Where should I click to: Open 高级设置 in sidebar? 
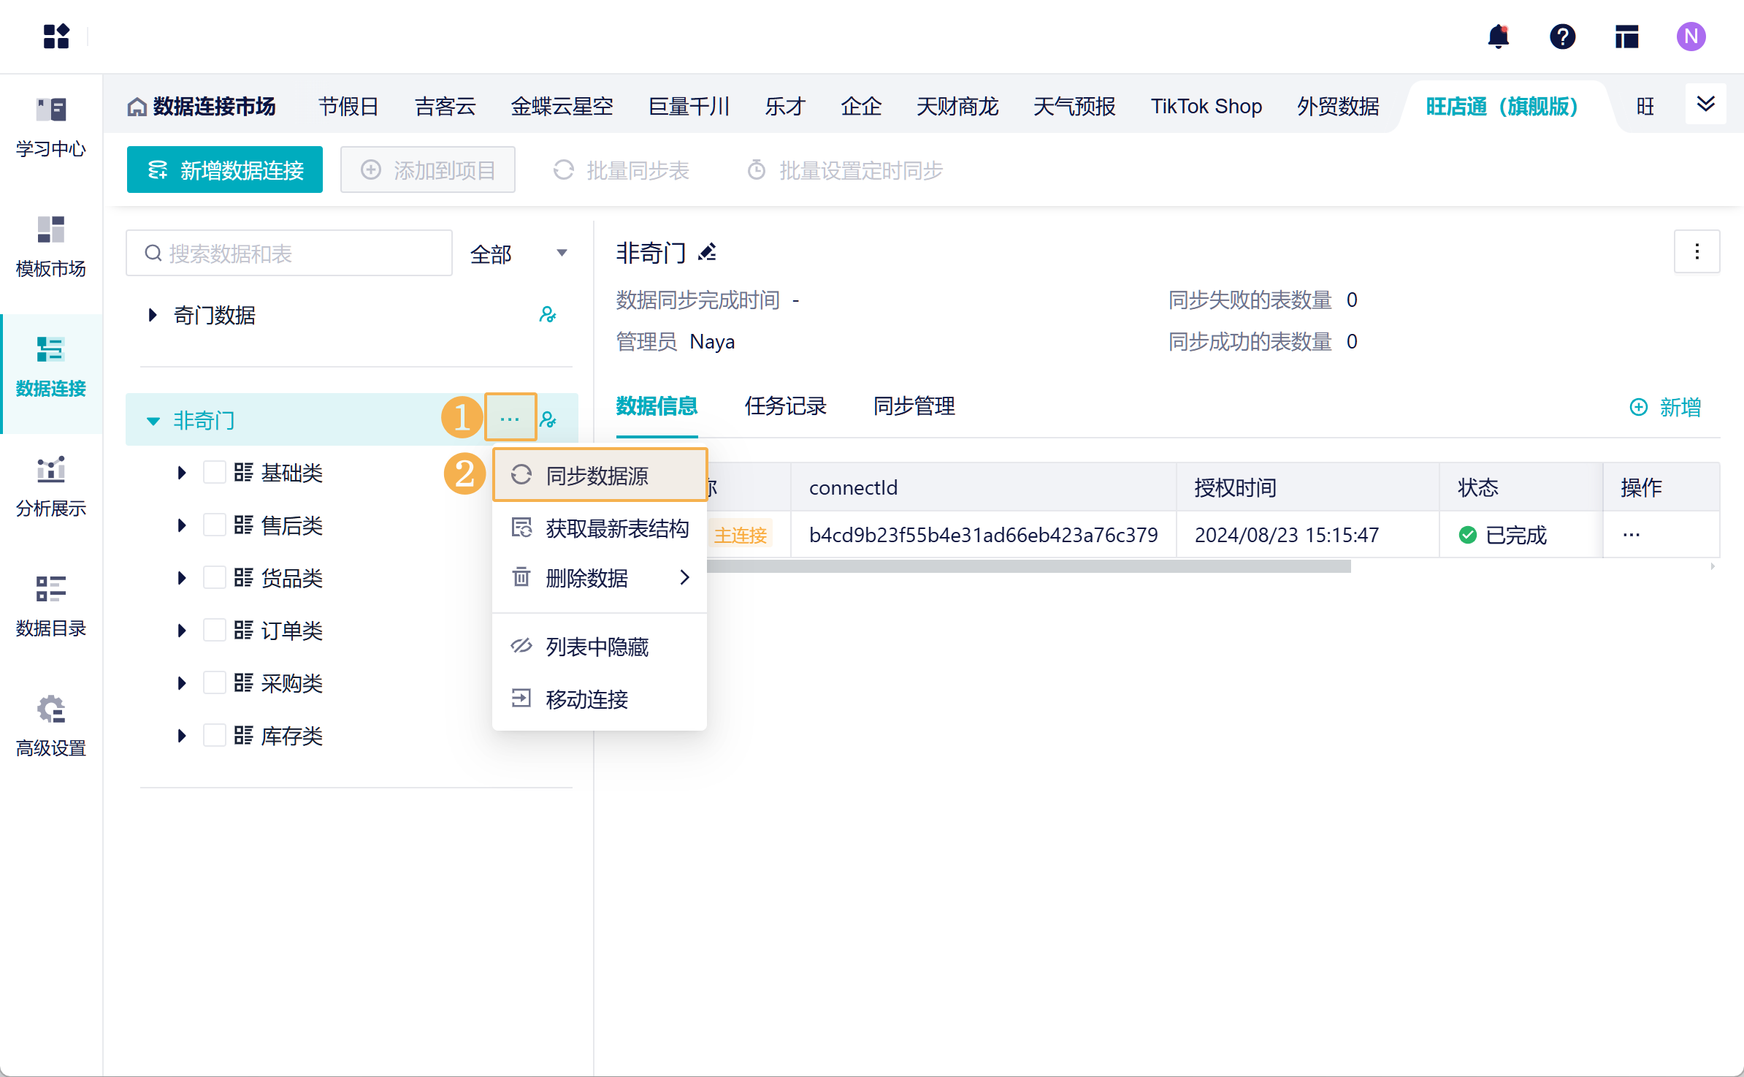coord(51,726)
